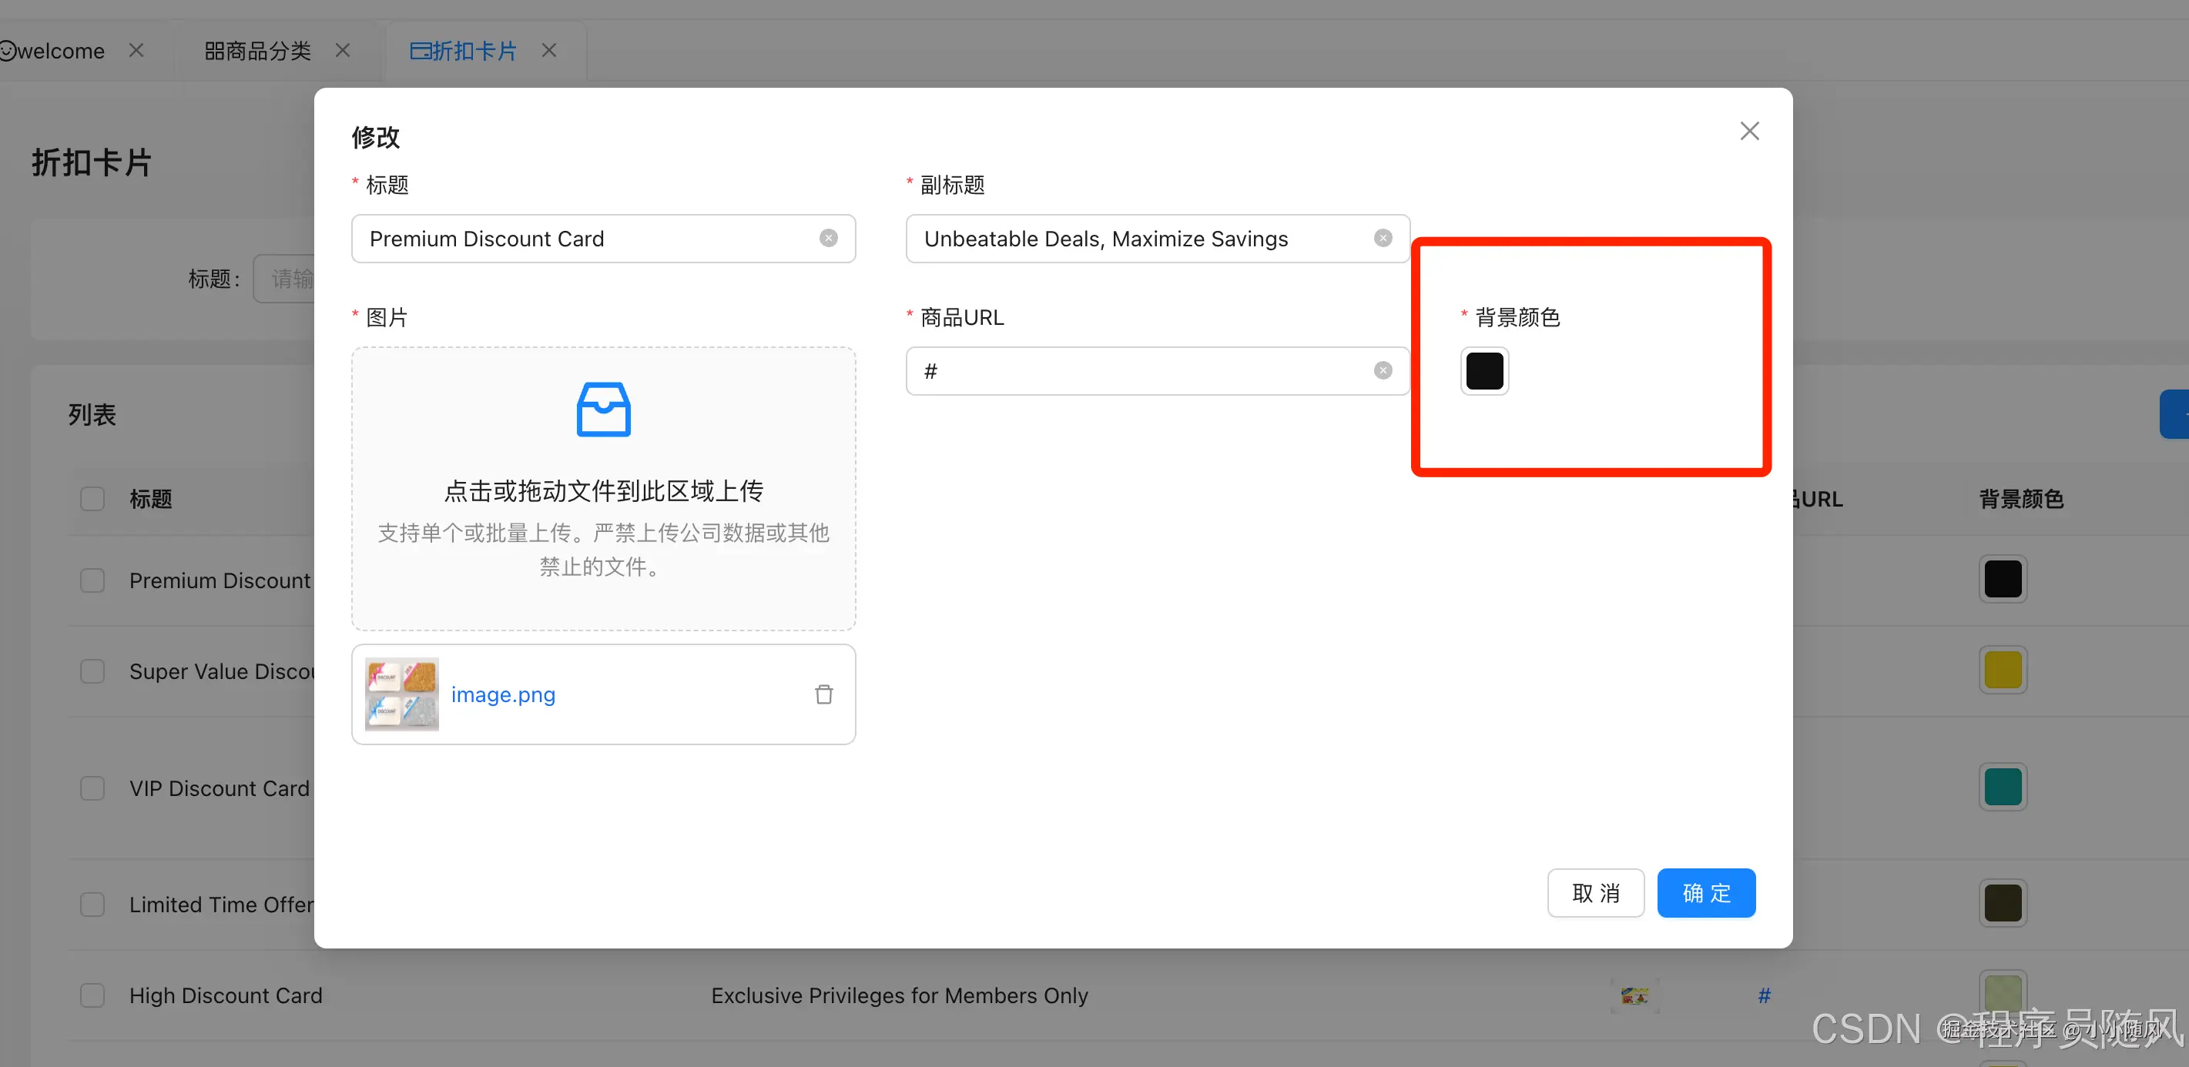Click the 取消 cancel button
This screenshot has width=2189, height=1067.
coord(1595,893)
